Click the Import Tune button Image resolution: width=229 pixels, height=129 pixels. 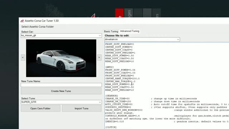pyautogui.click(x=82, y=108)
